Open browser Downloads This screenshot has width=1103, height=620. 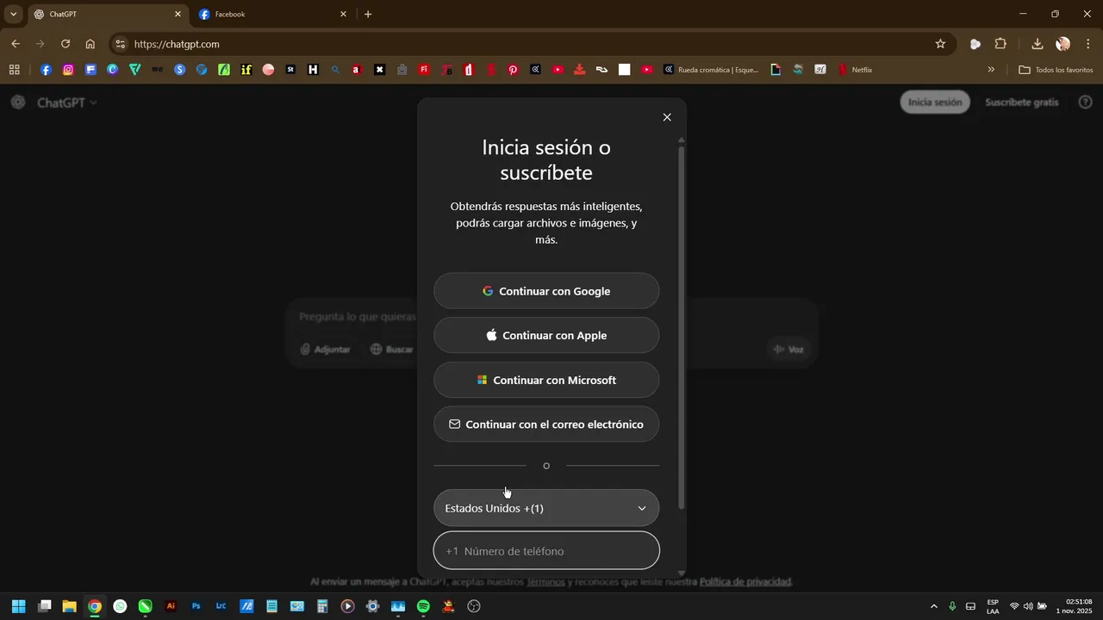pyautogui.click(x=1038, y=44)
